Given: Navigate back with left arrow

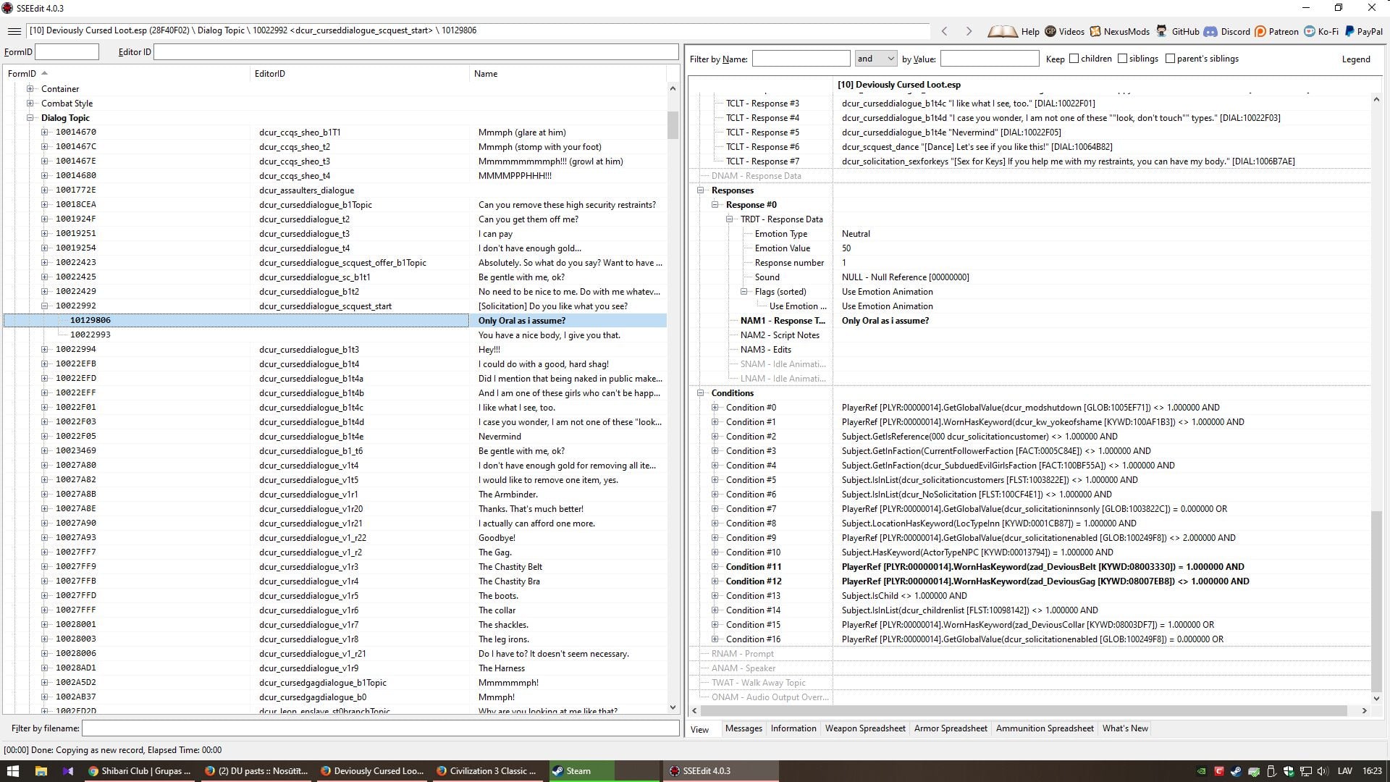Looking at the screenshot, I should tap(945, 31).
